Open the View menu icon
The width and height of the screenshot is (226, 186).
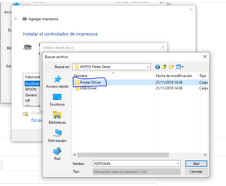(180, 67)
